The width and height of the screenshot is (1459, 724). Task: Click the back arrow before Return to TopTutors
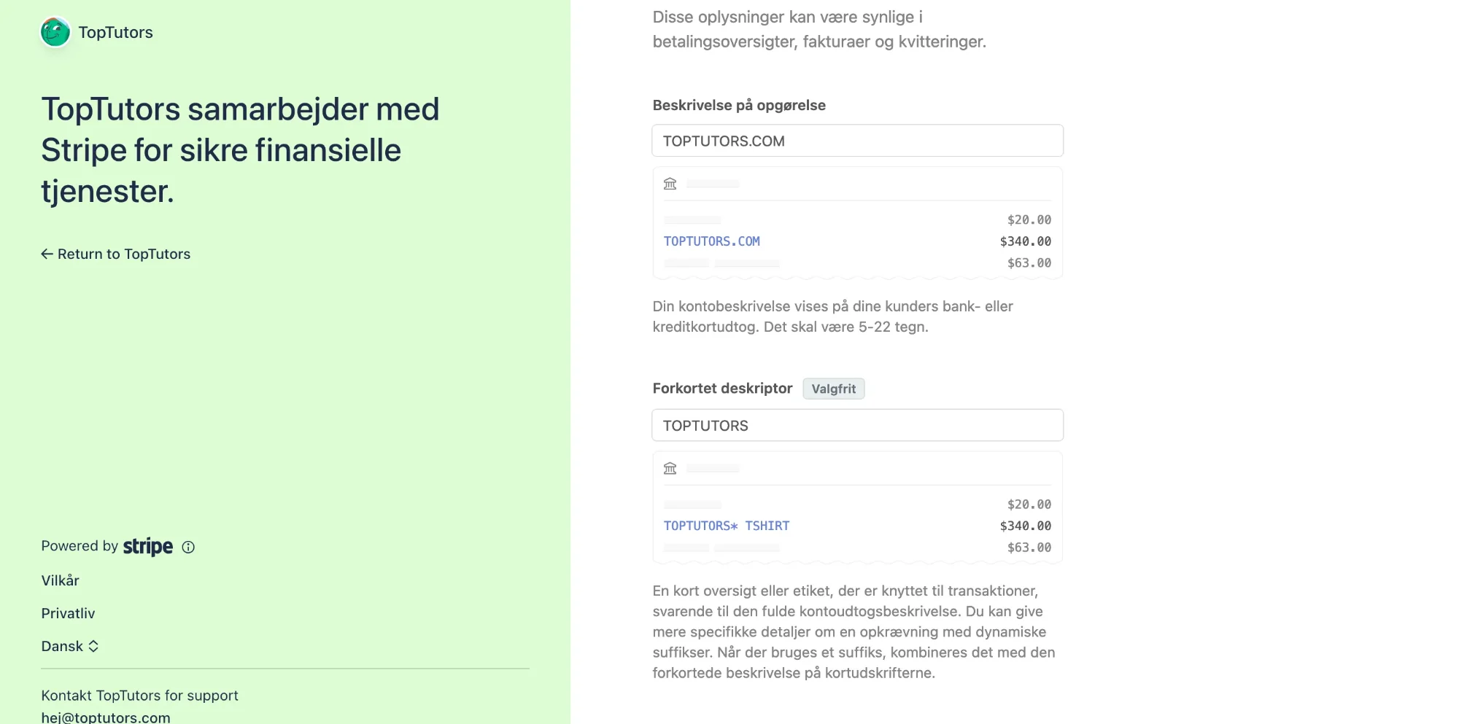click(47, 254)
